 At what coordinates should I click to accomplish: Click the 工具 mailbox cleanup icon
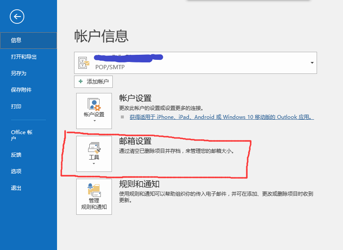(x=94, y=148)
